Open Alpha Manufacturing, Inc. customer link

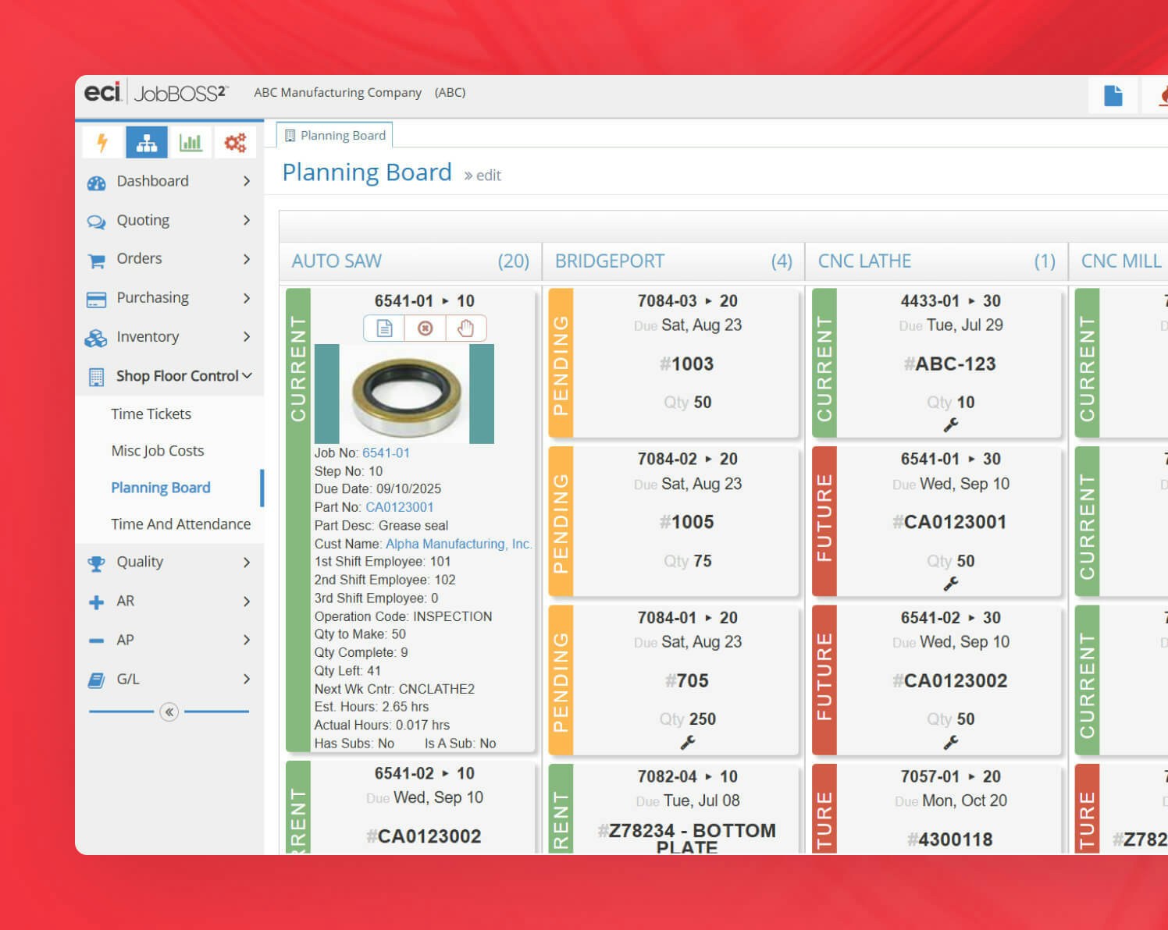458,544
